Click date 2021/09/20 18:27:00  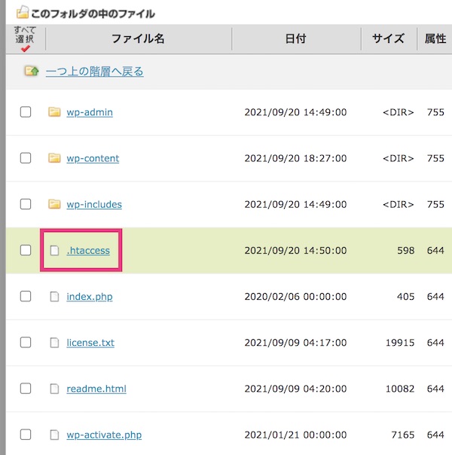point(295,158)
